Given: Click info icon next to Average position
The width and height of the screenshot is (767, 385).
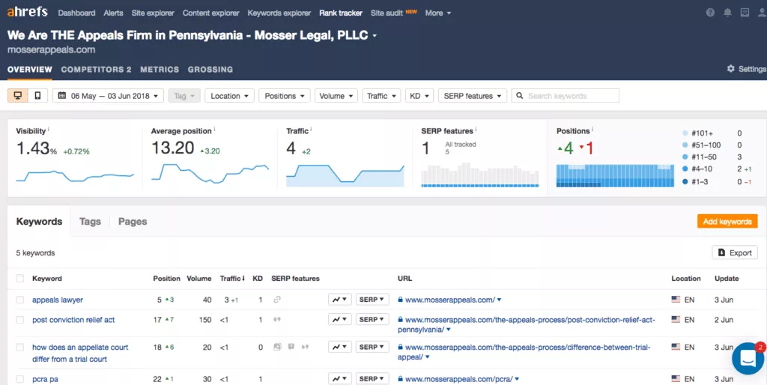Looking at the screenshot, I should pyautogui.click(x=214, y=129).
